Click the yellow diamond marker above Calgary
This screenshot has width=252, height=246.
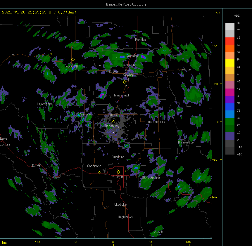tap(118, 172)
